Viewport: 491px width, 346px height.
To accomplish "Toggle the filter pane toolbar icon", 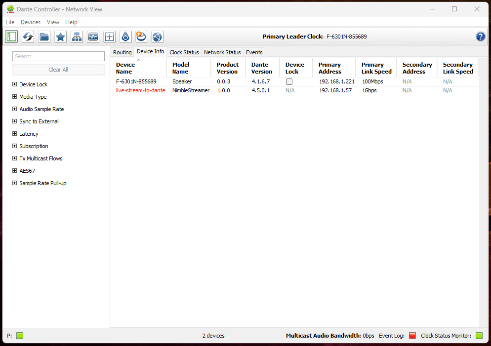I will click(11, 37).
